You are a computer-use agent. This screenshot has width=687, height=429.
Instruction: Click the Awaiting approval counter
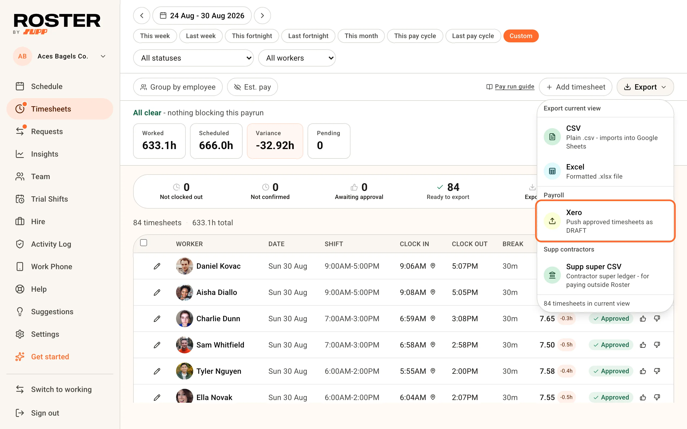pos(359,191)
